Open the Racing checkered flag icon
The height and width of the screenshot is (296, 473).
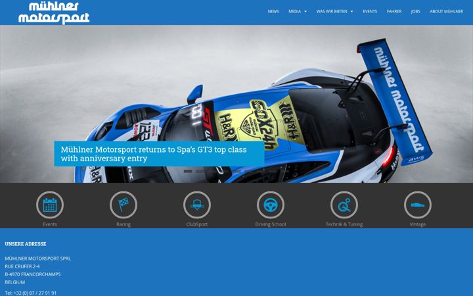(124, 205)
